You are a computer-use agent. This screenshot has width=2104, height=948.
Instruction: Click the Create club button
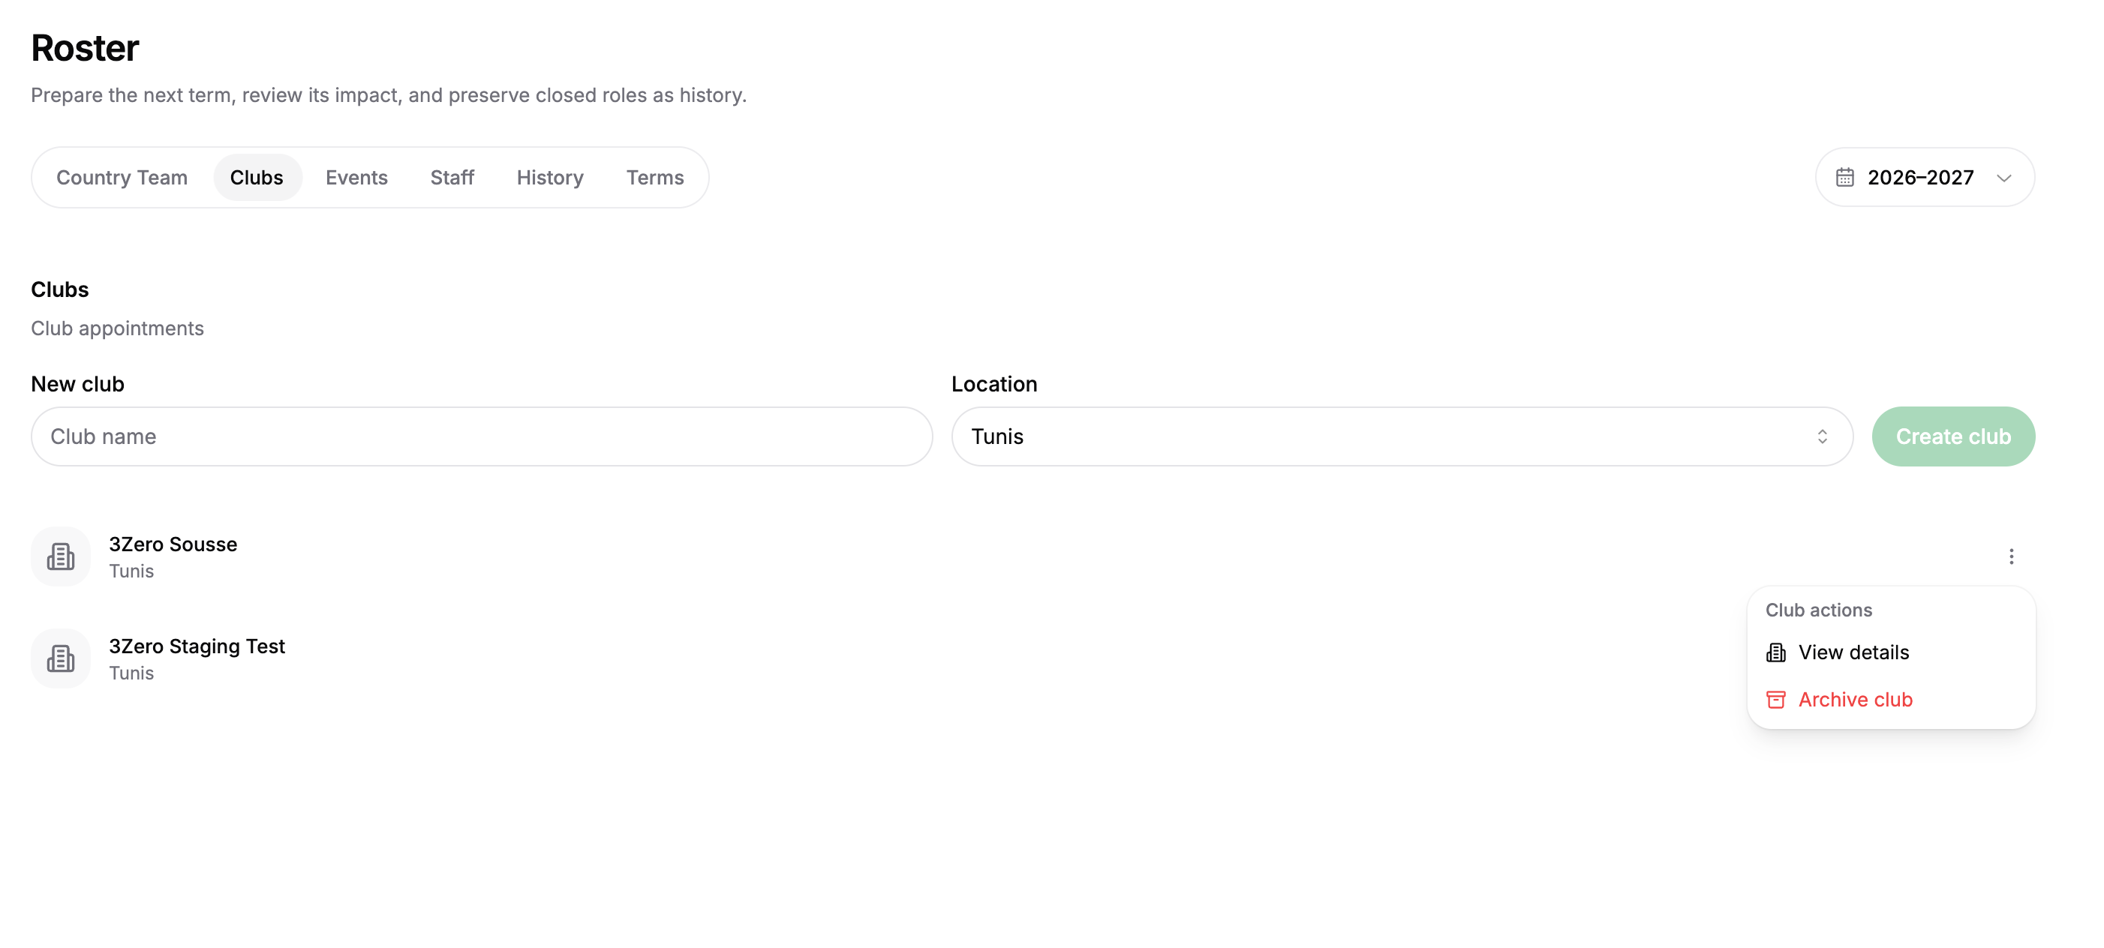point(1953,436)
